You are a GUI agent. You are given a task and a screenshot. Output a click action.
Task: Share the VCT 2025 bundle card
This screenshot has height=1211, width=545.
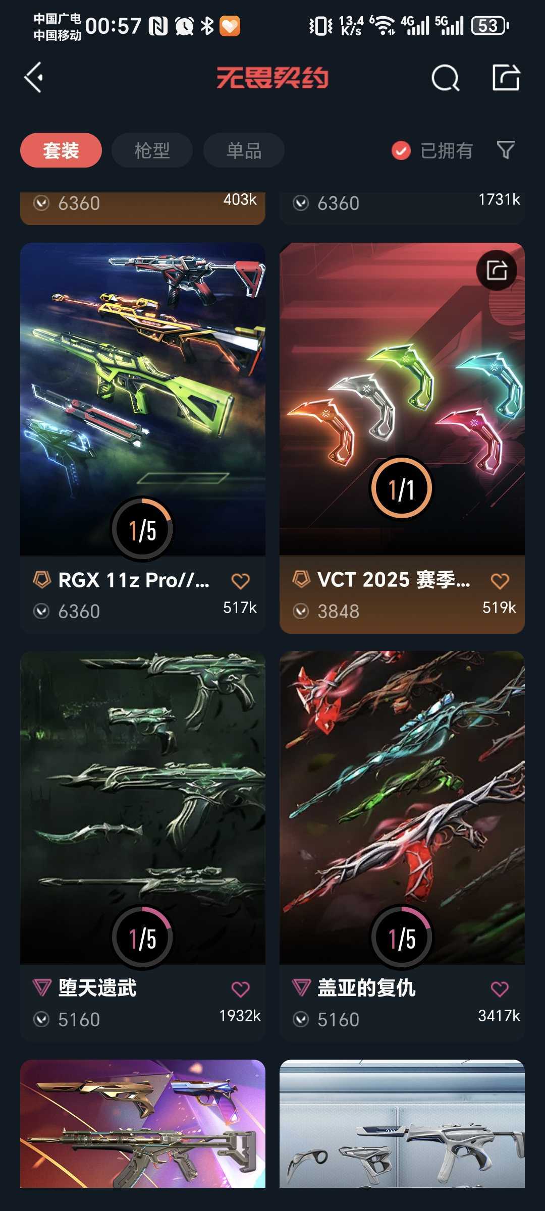[x=497, y=270]
